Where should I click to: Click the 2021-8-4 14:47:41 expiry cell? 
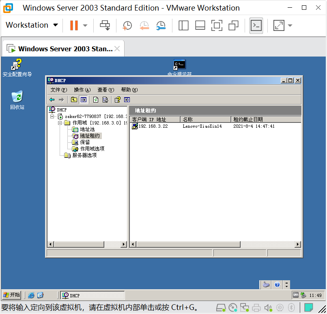(x=254, y=126)
